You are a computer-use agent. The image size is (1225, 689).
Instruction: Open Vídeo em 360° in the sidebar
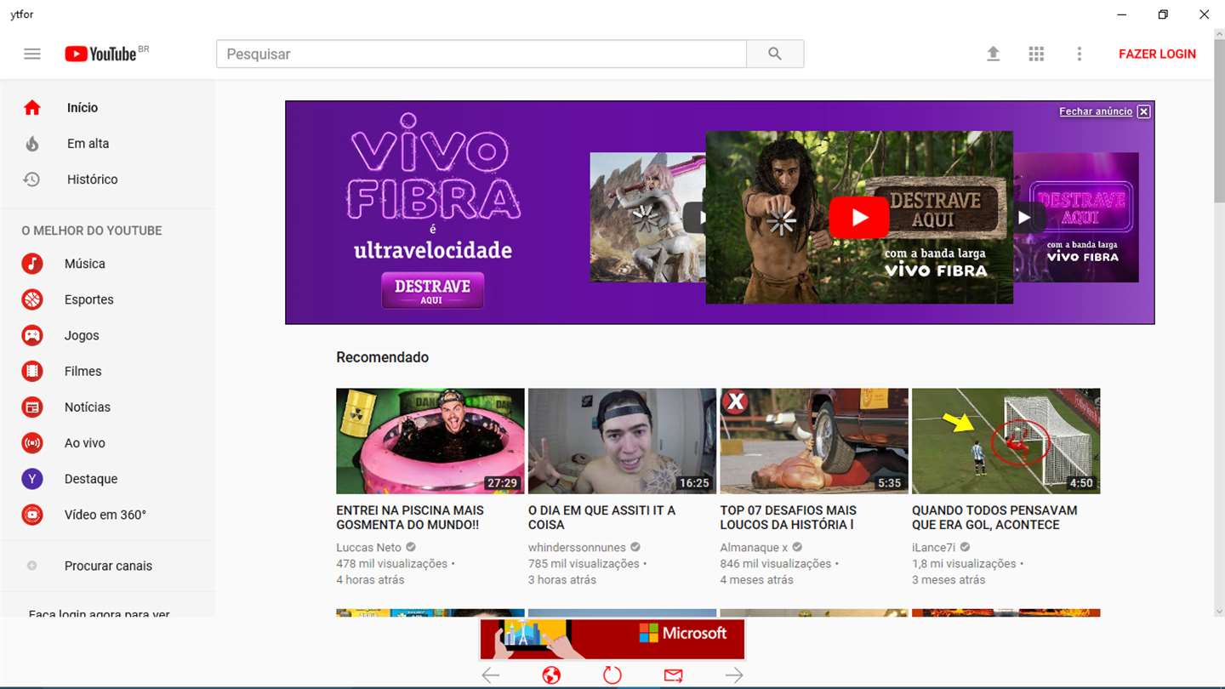(x=105, y=515)
